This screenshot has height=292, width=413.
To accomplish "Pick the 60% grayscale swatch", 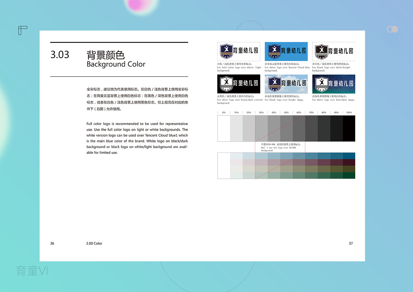I will (299, 128).
